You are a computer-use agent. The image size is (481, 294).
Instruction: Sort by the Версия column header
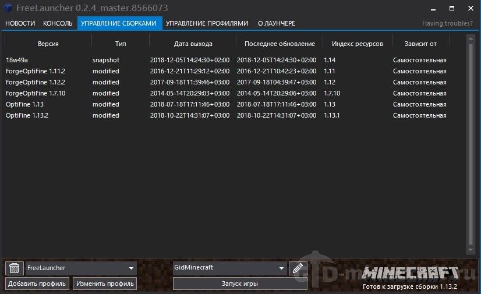pos(48,44)
